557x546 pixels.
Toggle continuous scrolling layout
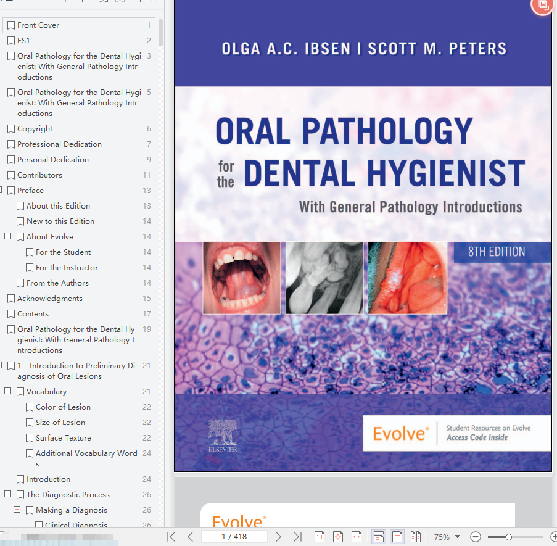378,537
